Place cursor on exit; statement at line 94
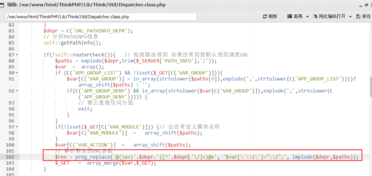372x176 pixels. pos(85,109)
